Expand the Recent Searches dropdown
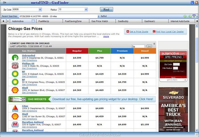The width and height of the screenshot is (199, 137). pyautogui.click(x=99, y=16)
